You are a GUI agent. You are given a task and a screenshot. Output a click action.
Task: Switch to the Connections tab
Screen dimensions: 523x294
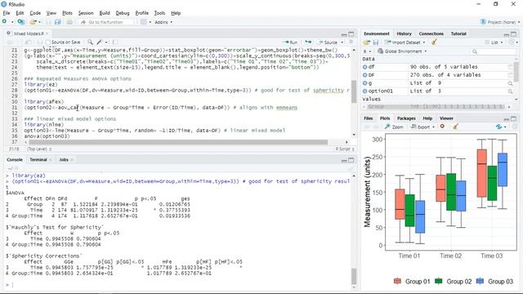point(431,33)
